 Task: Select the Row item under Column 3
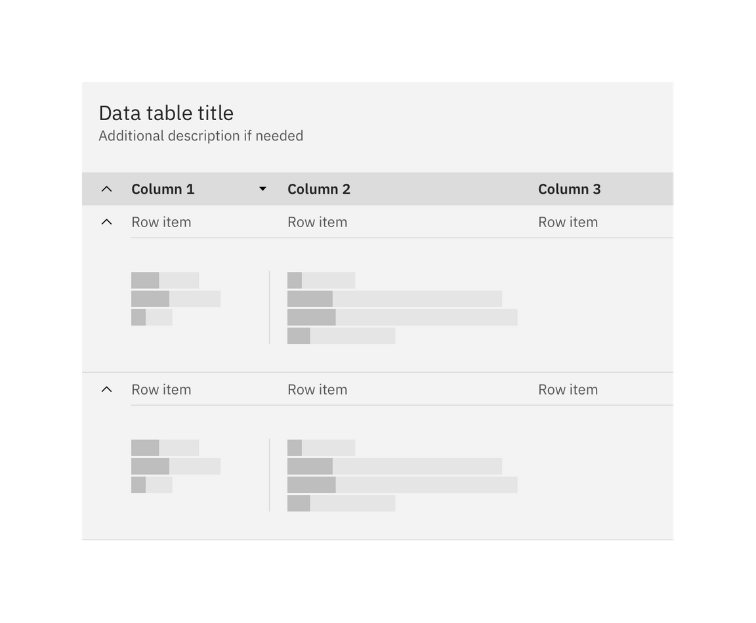click(568, 221)
